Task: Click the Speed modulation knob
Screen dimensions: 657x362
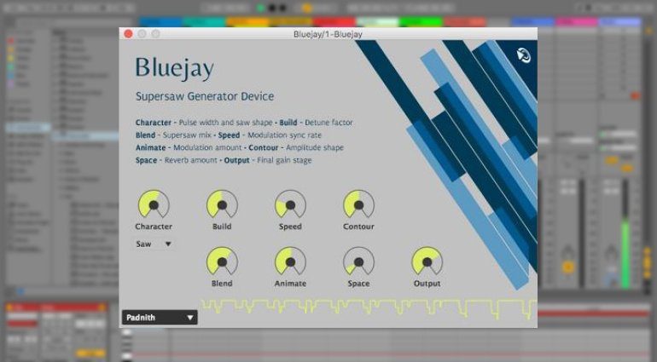Action: pos(290,205)
